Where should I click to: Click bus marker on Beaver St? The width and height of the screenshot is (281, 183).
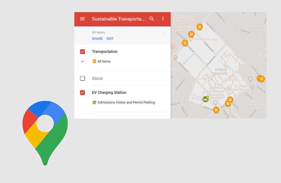(216, 110)
